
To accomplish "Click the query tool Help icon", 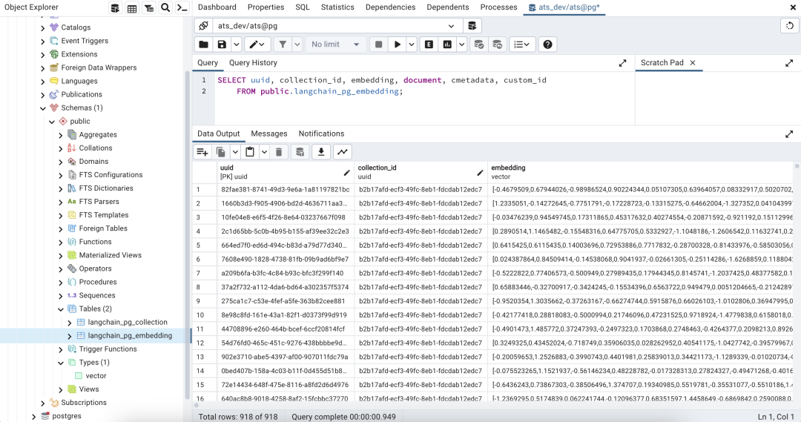I will [x=547, y=44].
